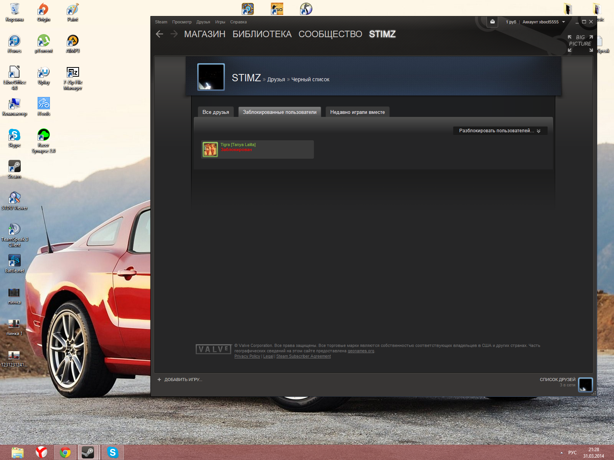Viewport: 614px width, 460px height.
Task: Open the 'Друзья' menu in menu bar
Action: point(203,22)
